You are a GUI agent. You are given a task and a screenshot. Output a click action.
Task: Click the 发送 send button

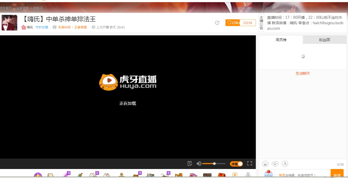pyautogui.click(x=337, y=174)
